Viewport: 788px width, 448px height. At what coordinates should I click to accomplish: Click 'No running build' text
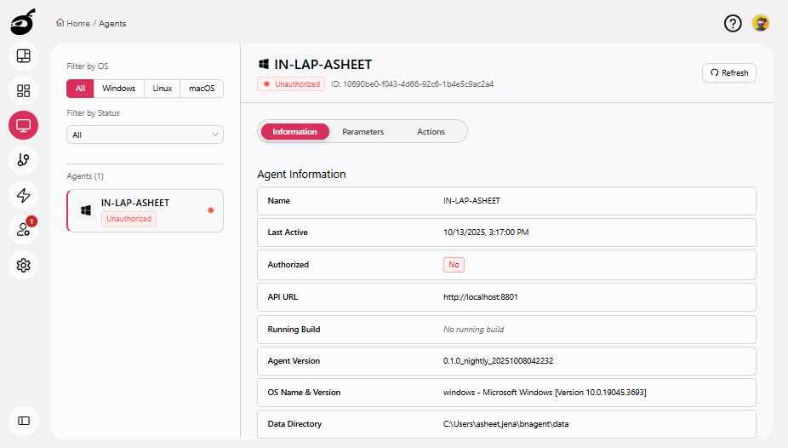tap(473, 330)
